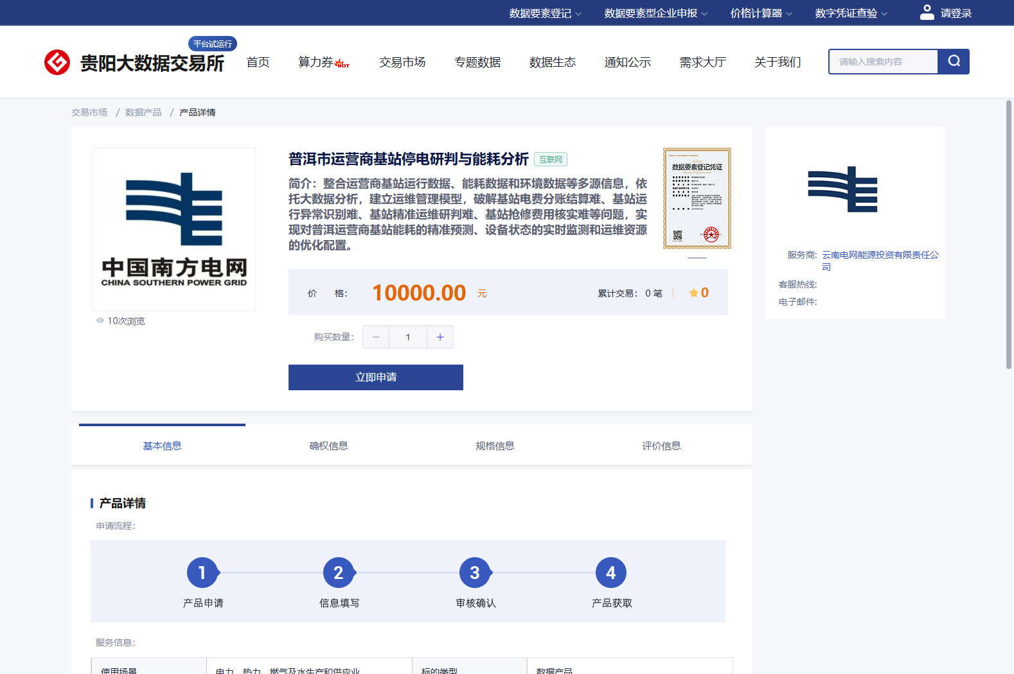Click the 产品详情 section heading
1014x674 pixels.
click(123, 503)
